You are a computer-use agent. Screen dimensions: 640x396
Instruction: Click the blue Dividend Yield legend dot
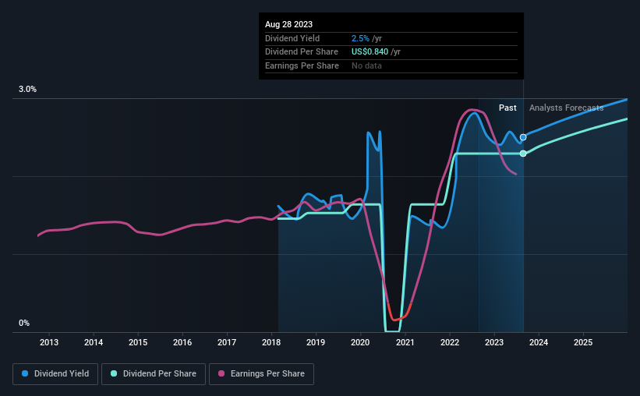click(25, 373)
